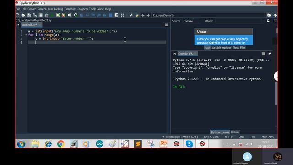
Task: Open the Arduino icon on the taskbar
Action: coord(99,144)
